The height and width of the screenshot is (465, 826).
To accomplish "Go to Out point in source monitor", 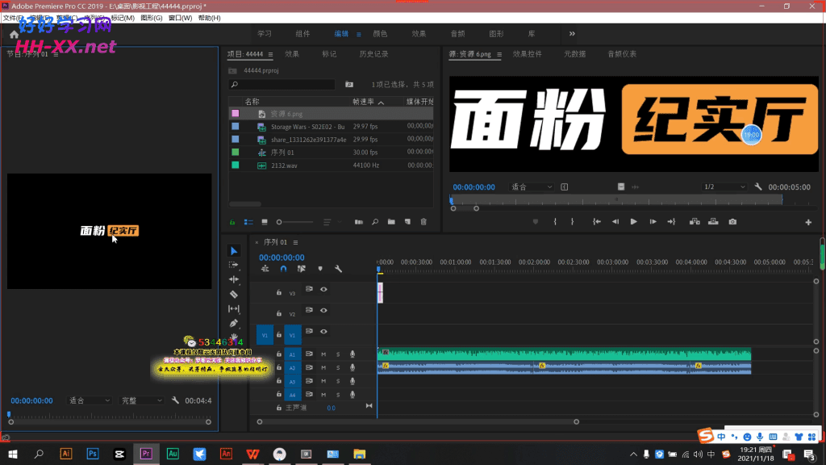I will pos(671,222).
